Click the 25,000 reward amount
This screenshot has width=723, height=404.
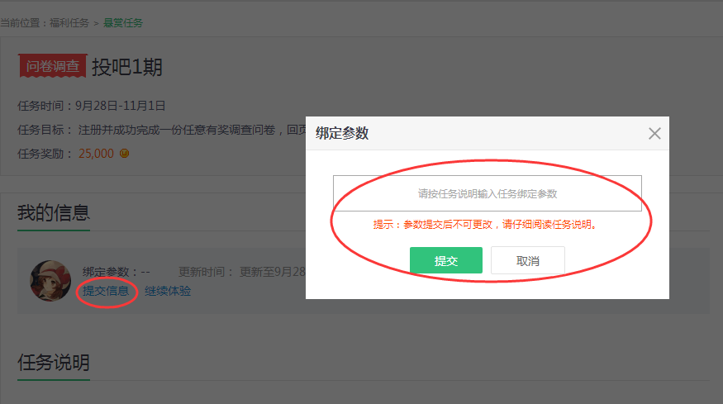pos(96,154)
